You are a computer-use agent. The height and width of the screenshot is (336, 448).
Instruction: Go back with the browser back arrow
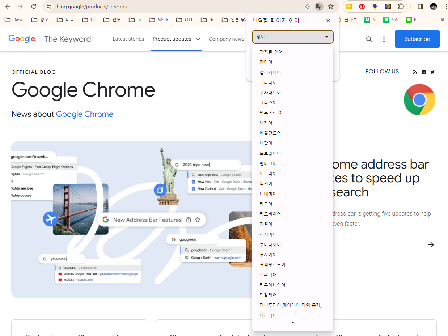tap(8, 7)
